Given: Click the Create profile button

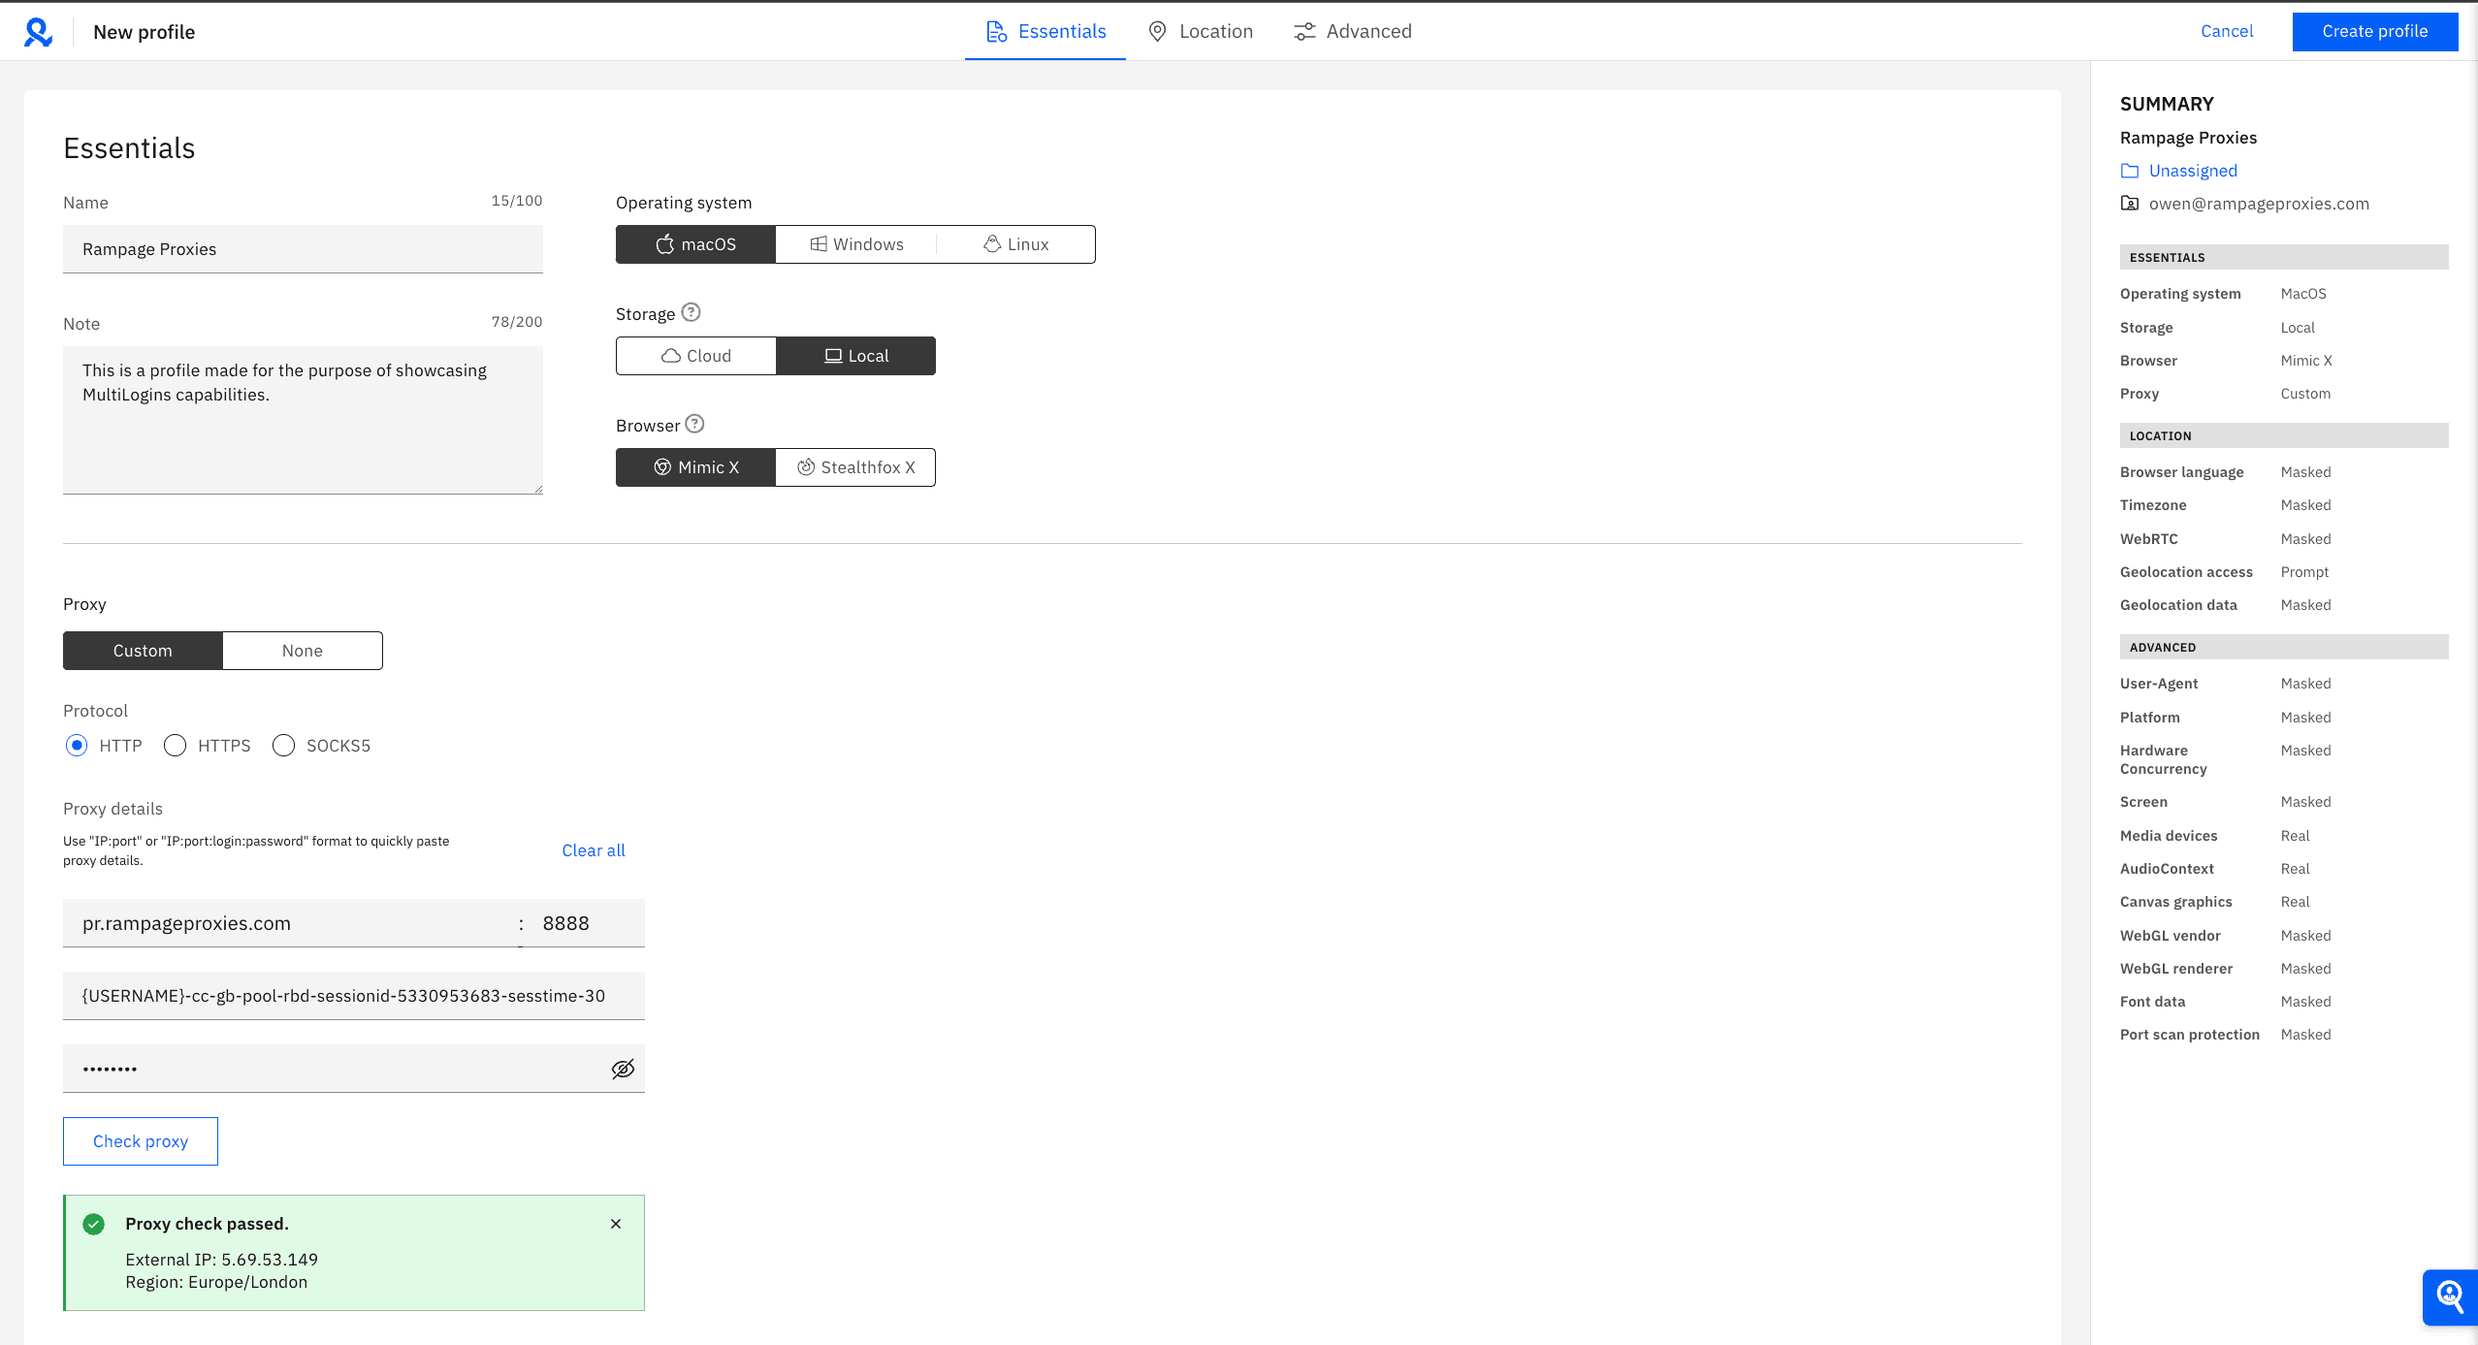Looking at the screenshot, I should [x=2375, y=31].
